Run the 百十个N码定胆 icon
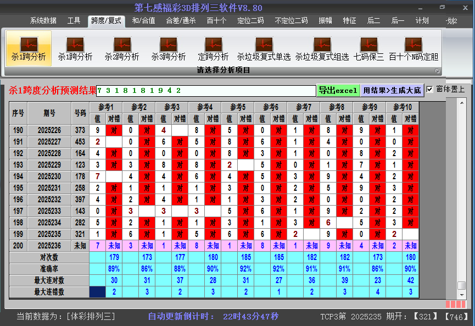The image size is (475, 326). click(413, 48)
